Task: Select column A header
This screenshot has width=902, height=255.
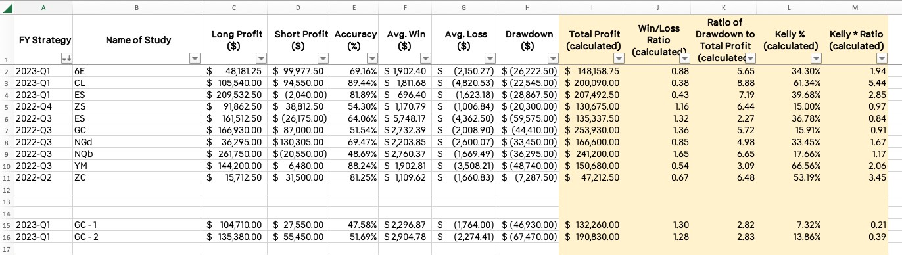Action: 43,7
